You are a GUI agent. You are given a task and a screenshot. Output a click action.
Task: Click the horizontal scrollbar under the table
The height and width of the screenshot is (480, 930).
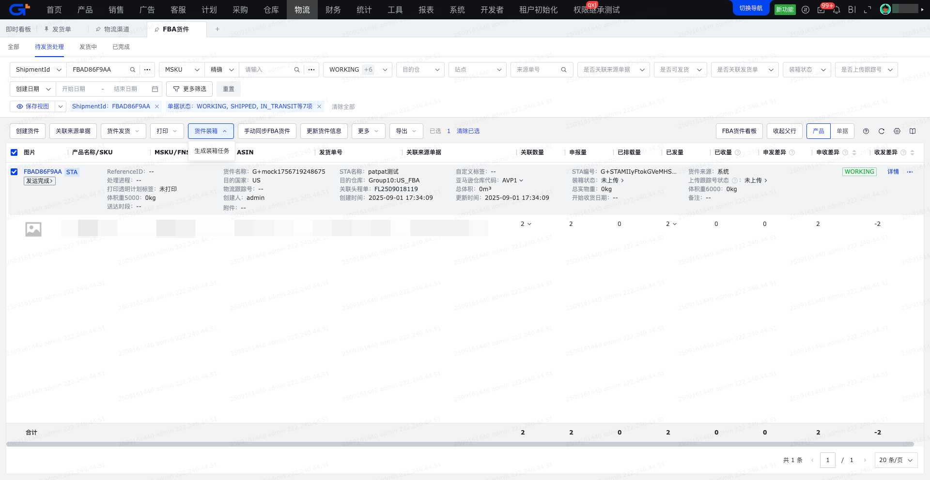[x=460, y=444]
